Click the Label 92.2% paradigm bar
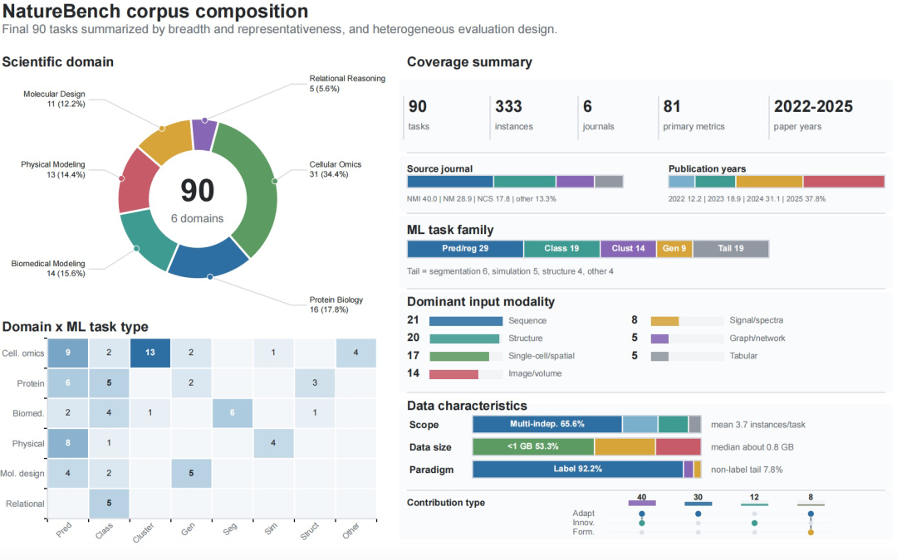This screenshot has height=560, width=897. [x=578, y=469]
